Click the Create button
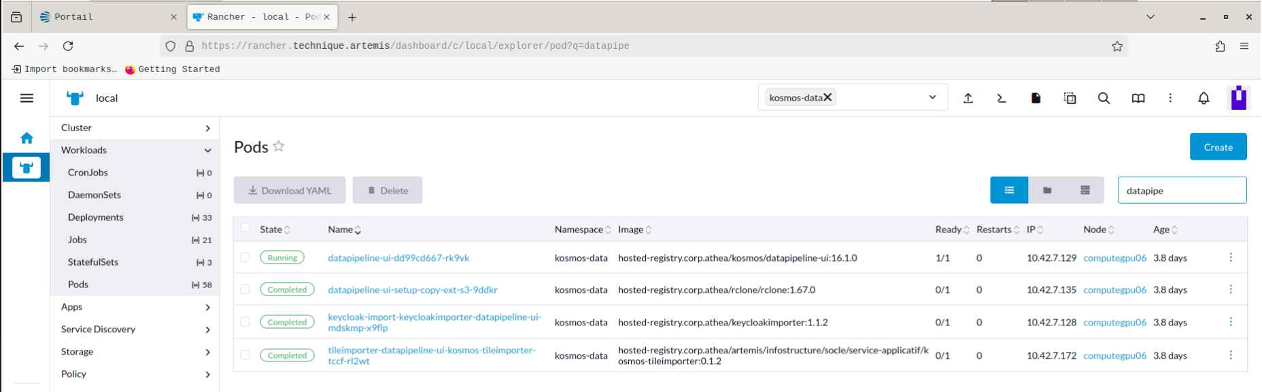The height and width of the screenshot is (392, 1262). [1218, 147]
